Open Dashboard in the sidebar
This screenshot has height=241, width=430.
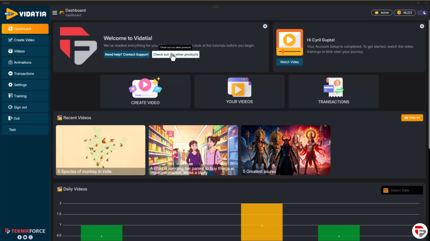point(25,29)
